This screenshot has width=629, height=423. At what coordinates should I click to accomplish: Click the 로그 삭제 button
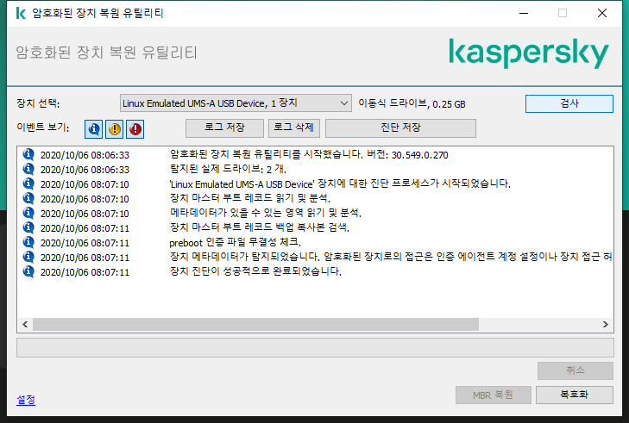293,128
